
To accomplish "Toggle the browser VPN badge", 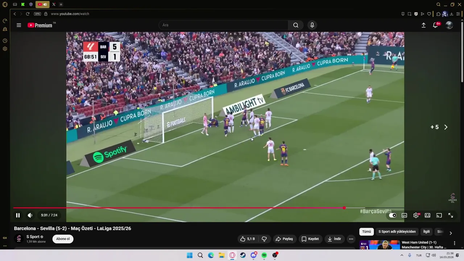I will coord(37,14).
